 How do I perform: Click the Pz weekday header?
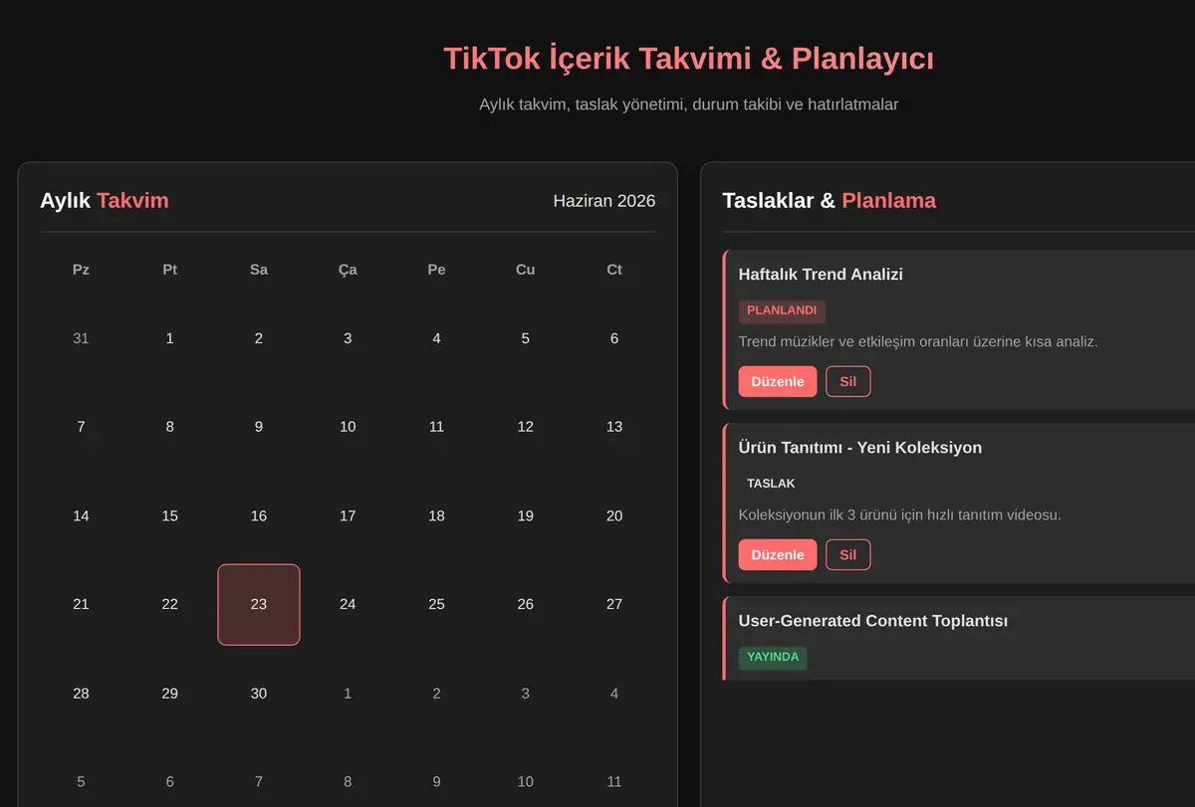81,270
